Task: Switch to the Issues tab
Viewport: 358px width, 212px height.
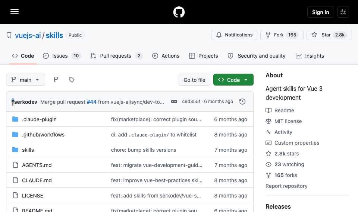Action: [62, 56]
